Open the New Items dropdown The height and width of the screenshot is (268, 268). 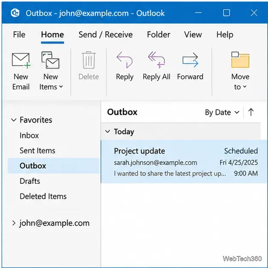coord(51,71)
